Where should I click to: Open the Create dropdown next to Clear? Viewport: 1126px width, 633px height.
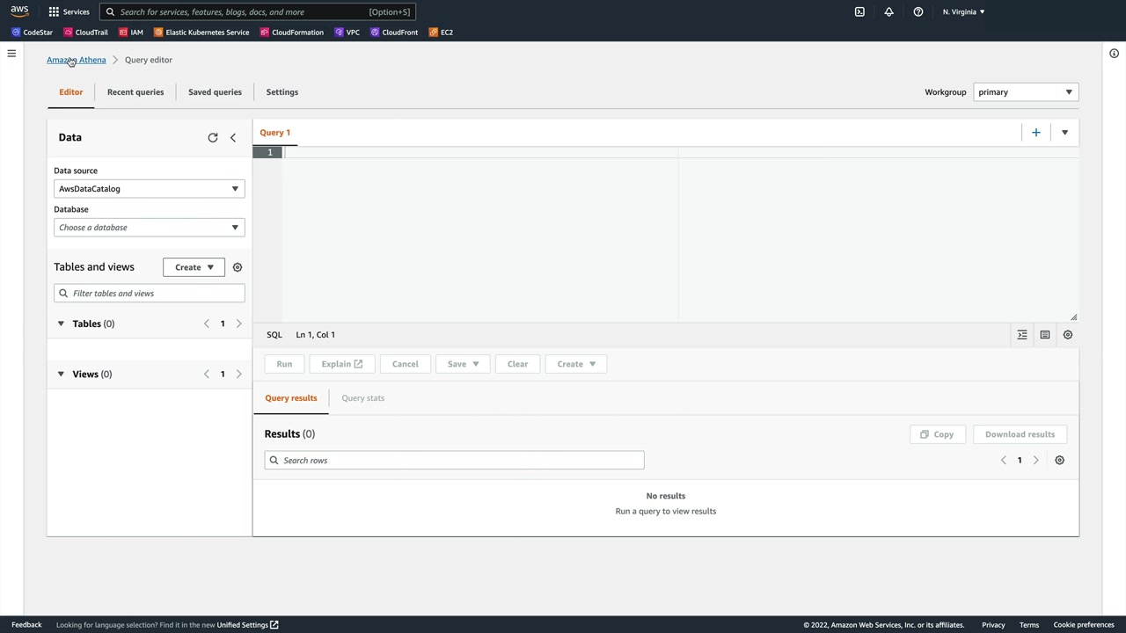click(x=576, y=364)
